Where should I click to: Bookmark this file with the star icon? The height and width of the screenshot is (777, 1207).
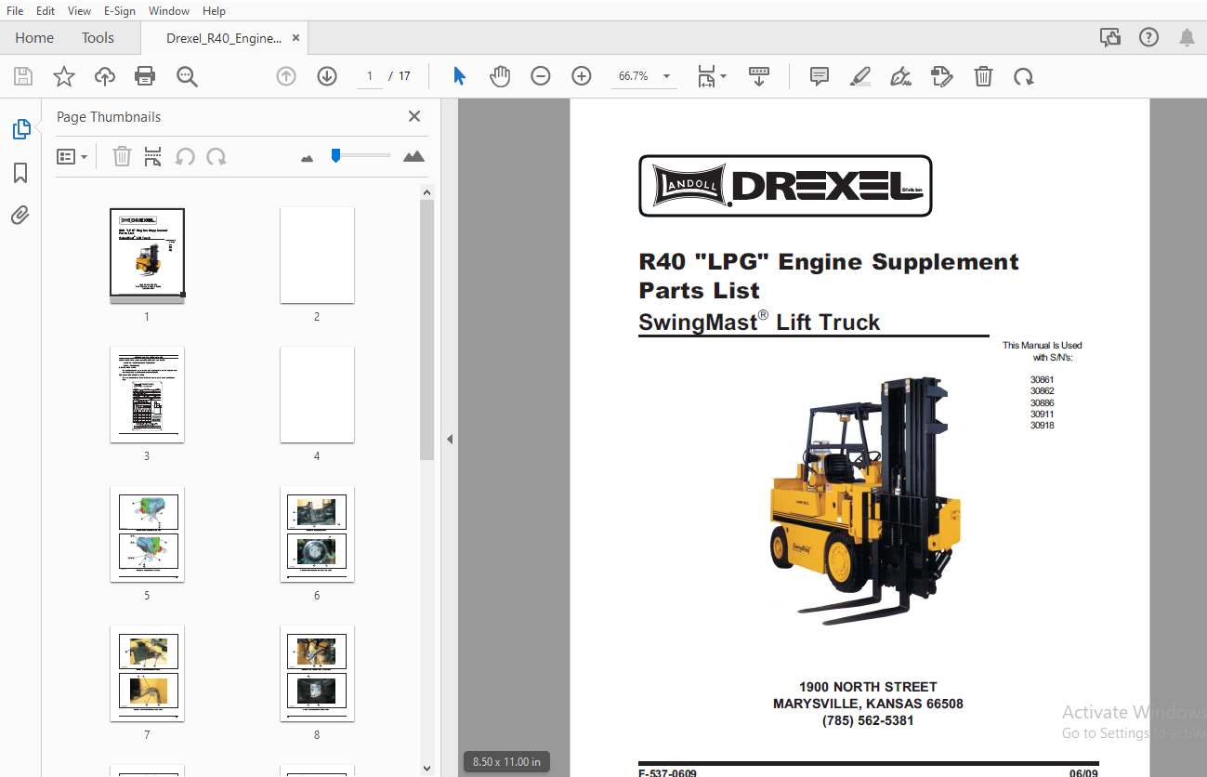[64, 76]
